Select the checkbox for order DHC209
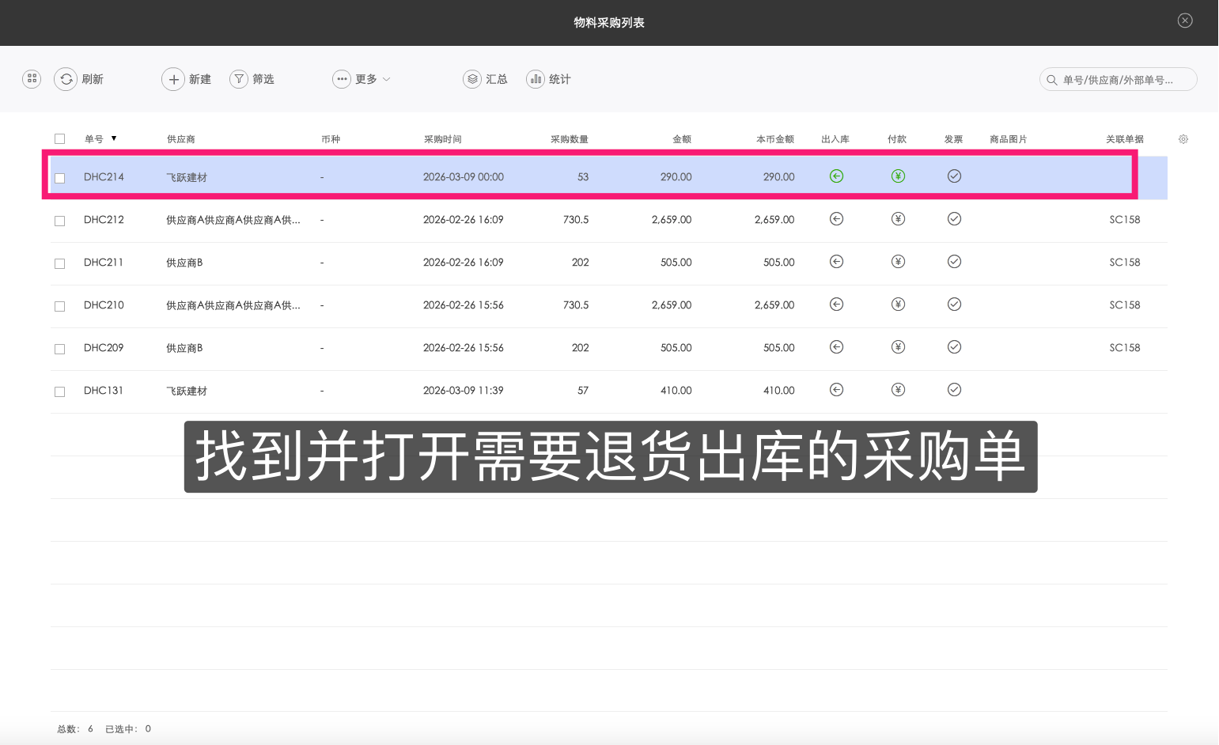 59,349
